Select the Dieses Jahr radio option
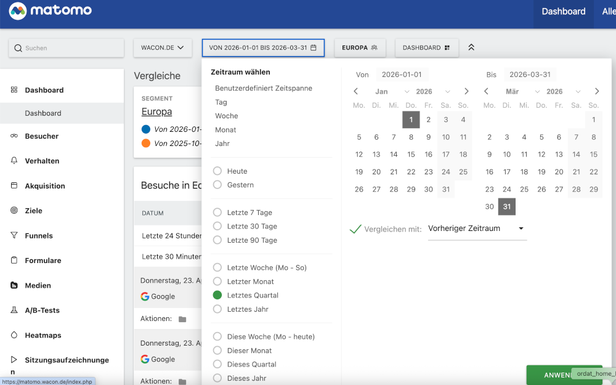Image resolution: width=616 pixels, height=385 pixels. coord(216,378)
